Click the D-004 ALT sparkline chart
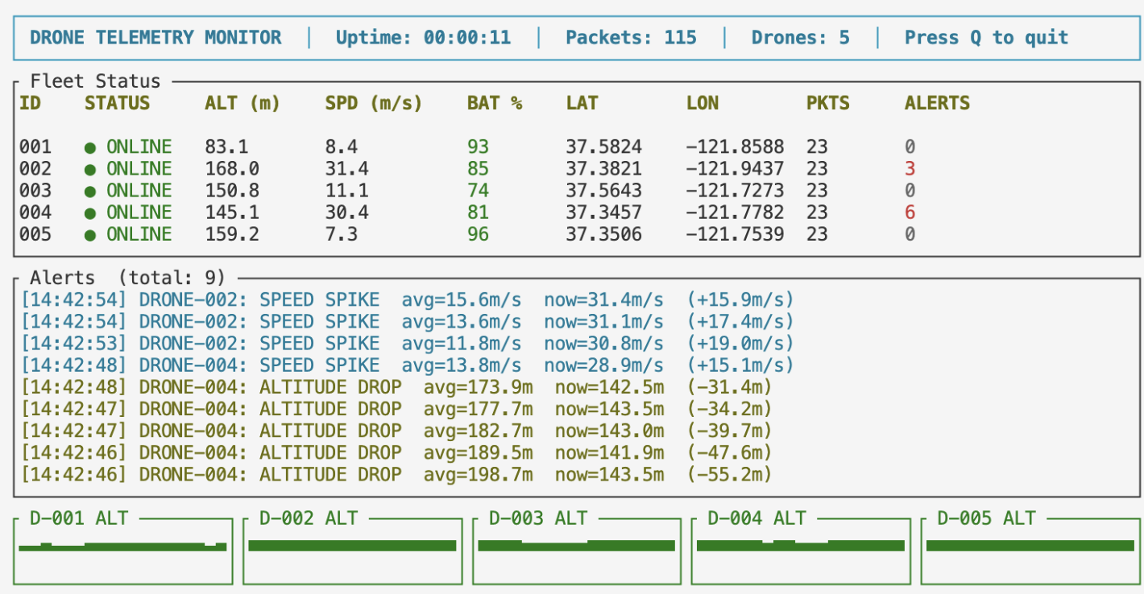1144x594 pixels. click(801, 547)
